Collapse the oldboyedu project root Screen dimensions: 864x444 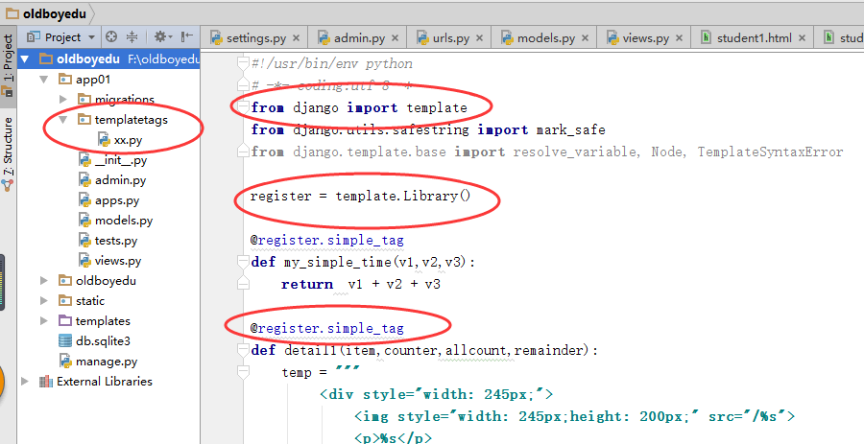coord(25,58)
